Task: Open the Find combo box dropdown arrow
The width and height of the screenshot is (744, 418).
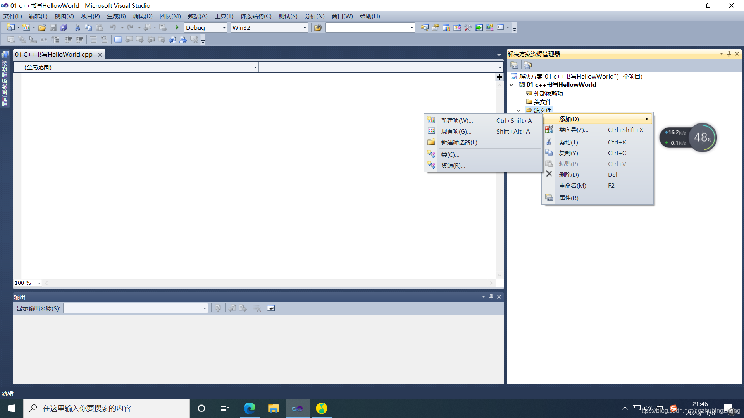Action: point(412,27)
